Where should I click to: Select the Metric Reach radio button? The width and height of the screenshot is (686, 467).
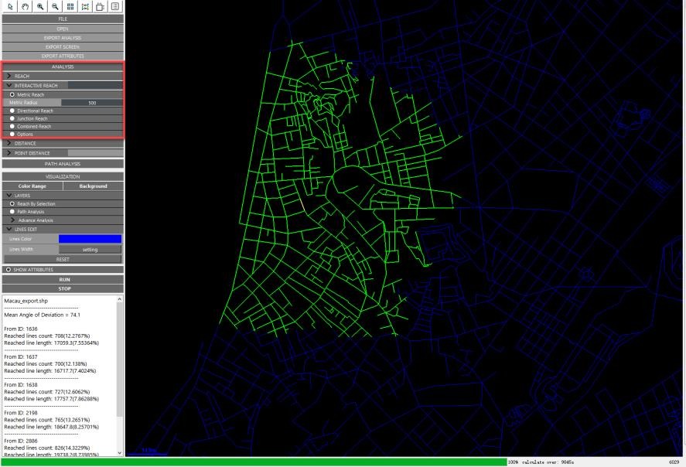coord(12,94)
